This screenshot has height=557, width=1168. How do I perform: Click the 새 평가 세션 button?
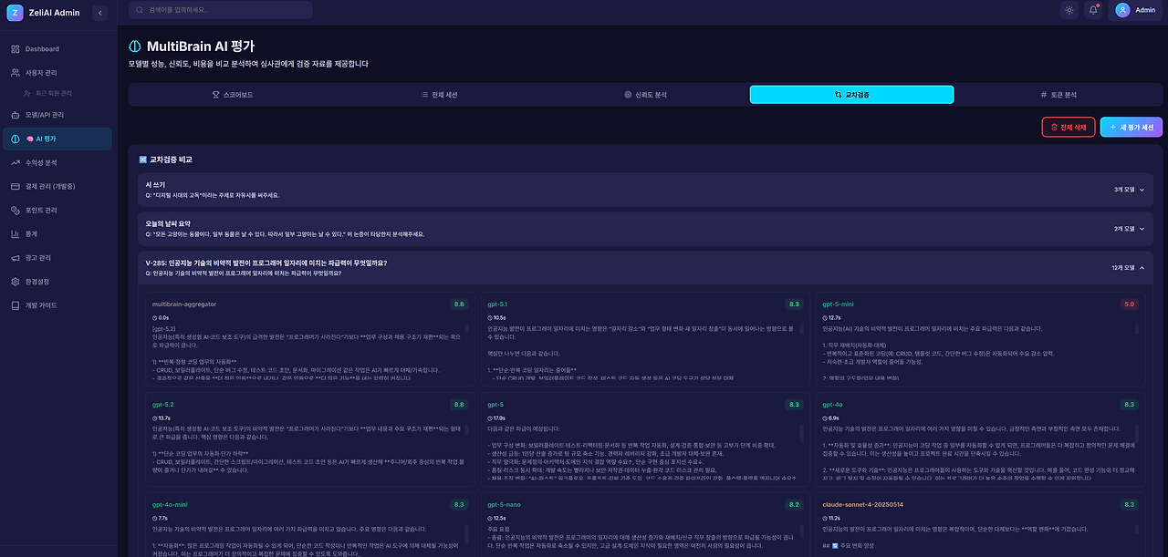point(1131,127)
